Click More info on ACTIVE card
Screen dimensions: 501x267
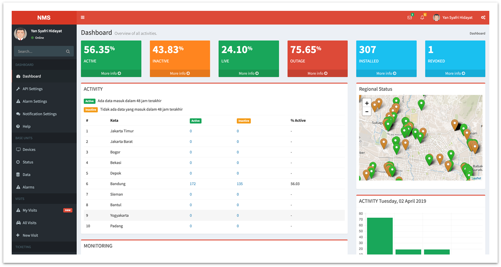click(111, 73)
